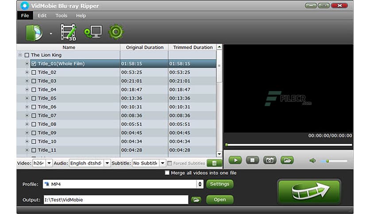Open the Profile MP4 dropdown
This screenshot has width=370, height=214.
[200, 184]
